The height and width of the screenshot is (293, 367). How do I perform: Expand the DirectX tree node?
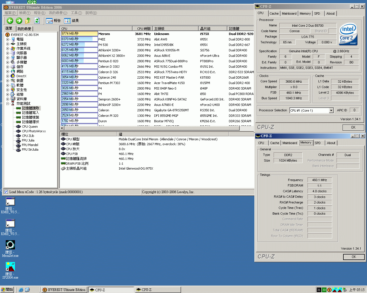point(8,76)
